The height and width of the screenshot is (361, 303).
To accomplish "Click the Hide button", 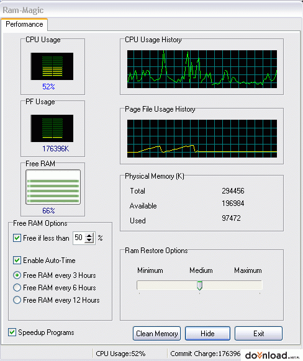I will point(207,333).
